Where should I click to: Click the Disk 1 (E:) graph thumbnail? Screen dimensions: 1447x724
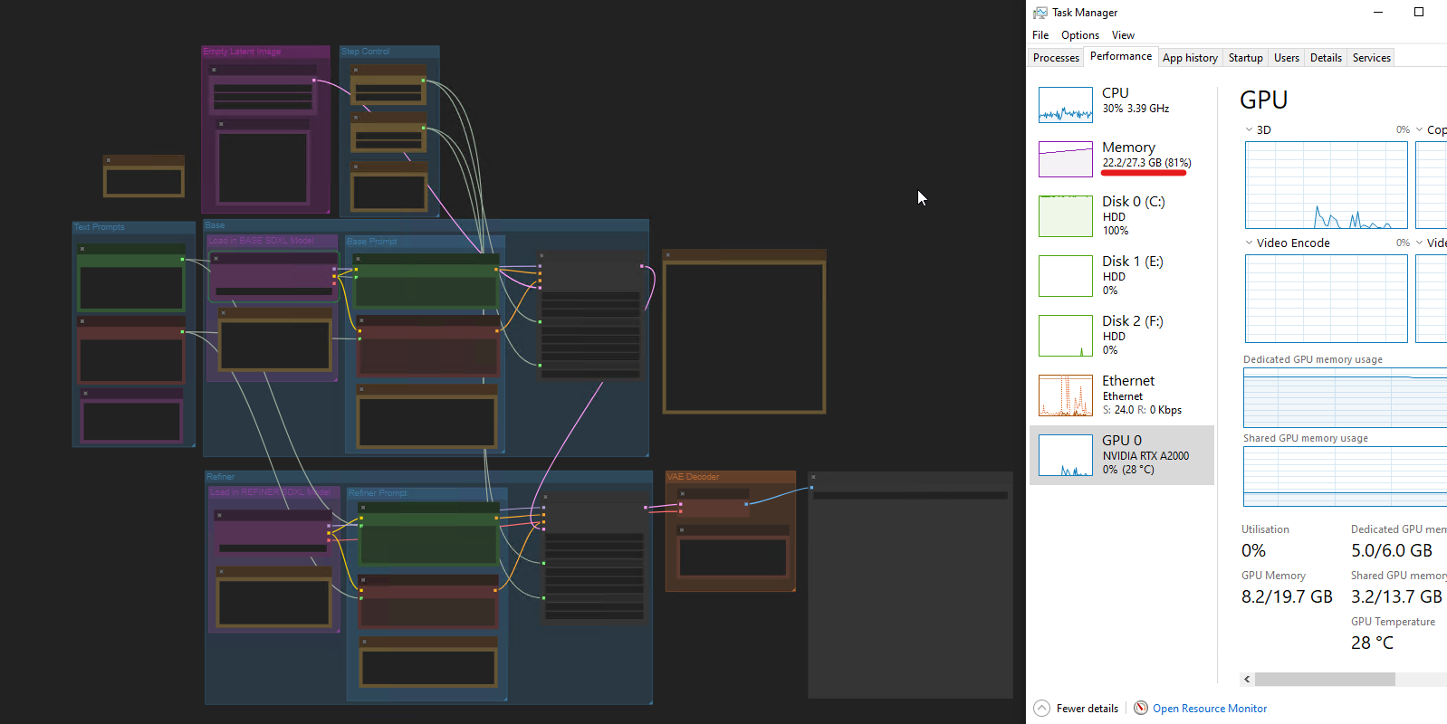coord(1065,276)
